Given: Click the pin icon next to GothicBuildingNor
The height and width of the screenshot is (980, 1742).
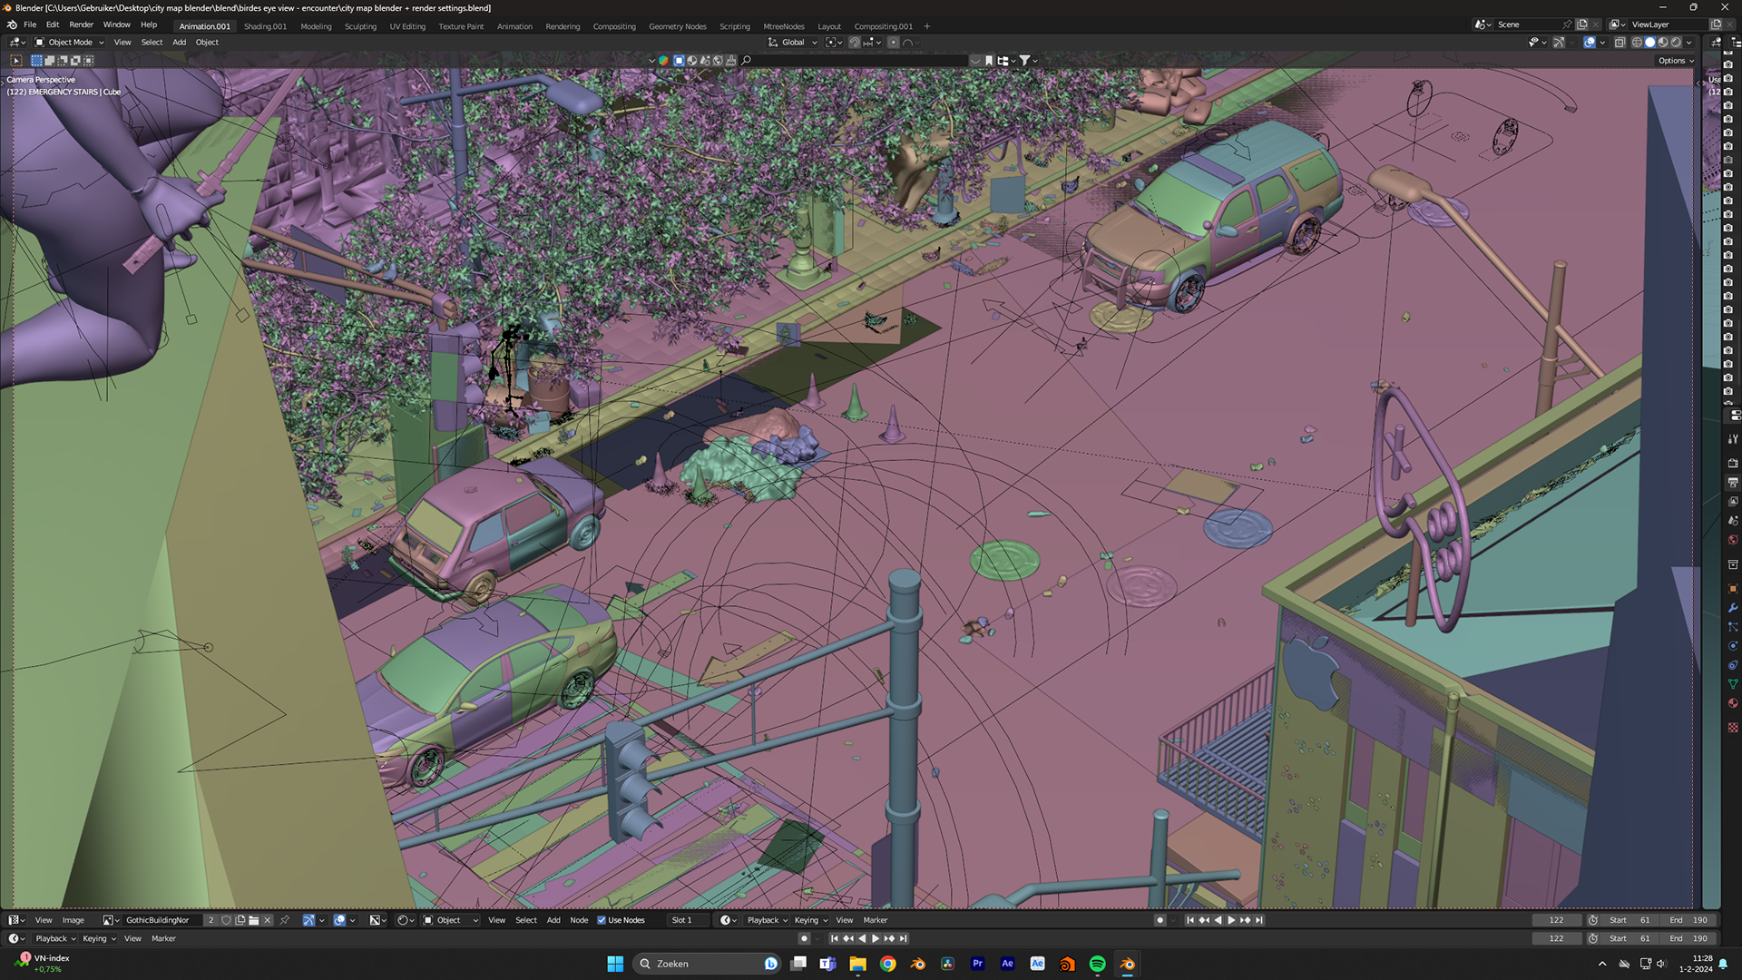Looking at the screenshot, I should click(x=284, y=920).
